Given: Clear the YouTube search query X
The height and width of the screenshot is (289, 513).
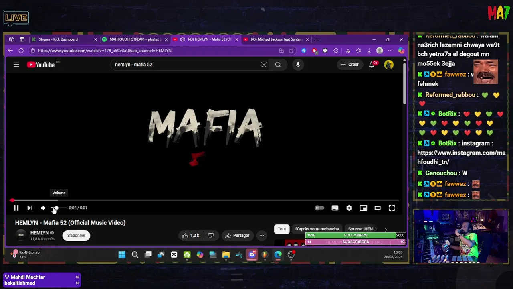Looking at the screenshot, I should pos(264,65).
